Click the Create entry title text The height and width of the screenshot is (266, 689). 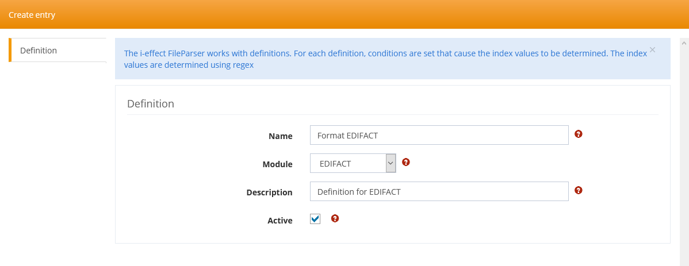tap(32, 15)
